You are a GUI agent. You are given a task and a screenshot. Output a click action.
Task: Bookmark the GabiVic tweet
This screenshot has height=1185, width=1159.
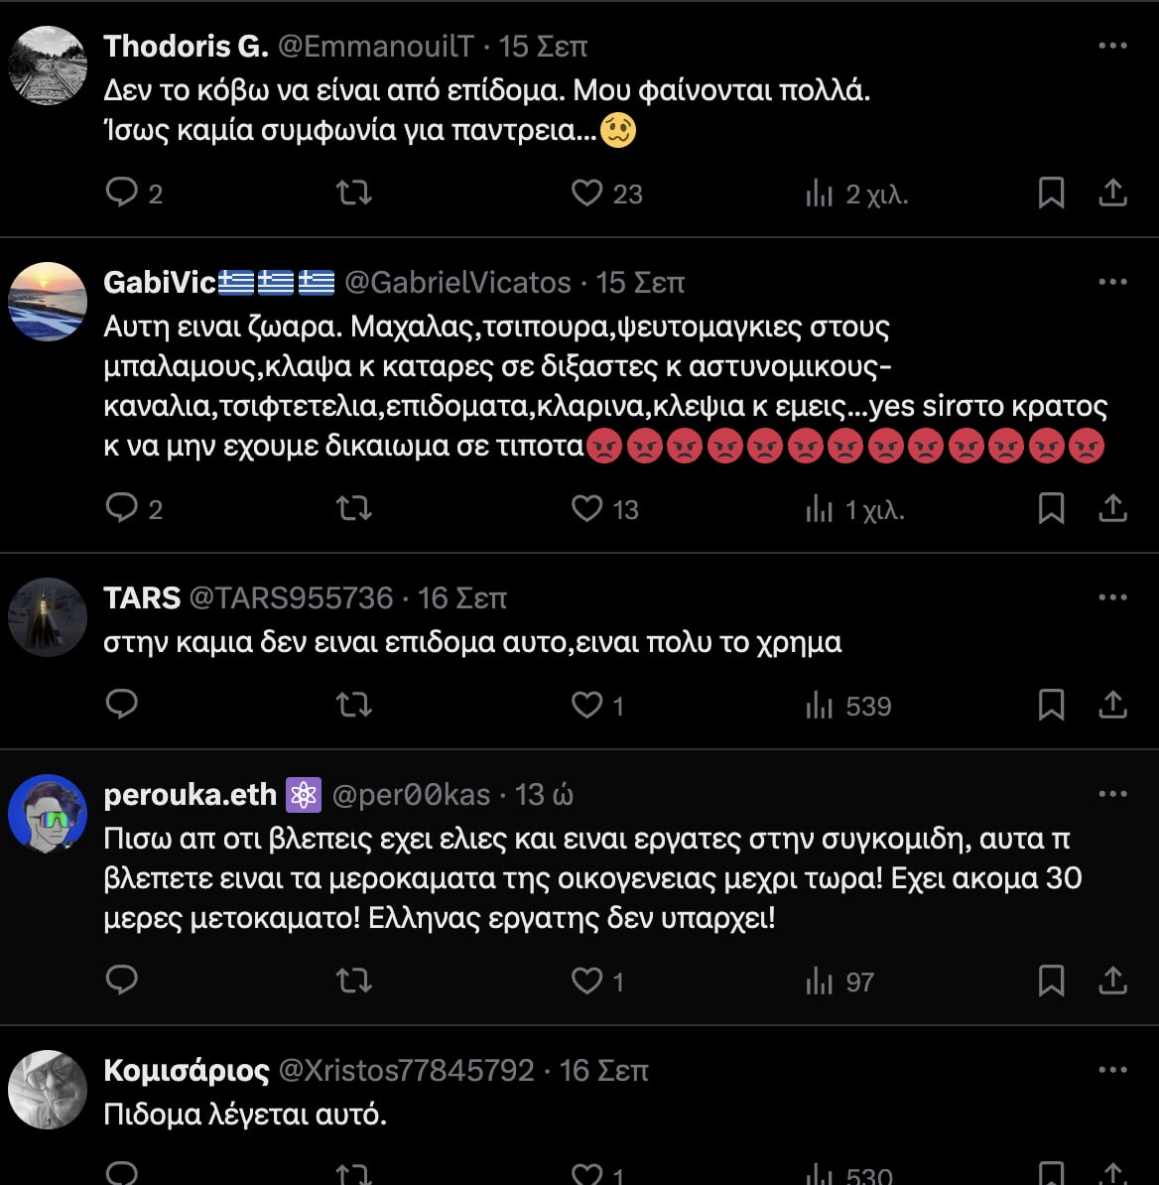pyautogui.click(x=1051, y=508)
